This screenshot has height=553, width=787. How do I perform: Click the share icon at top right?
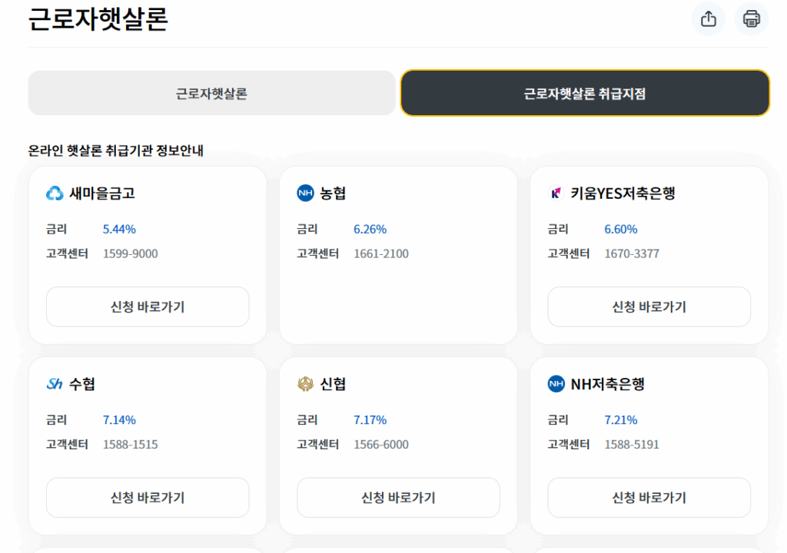(708, 19)
